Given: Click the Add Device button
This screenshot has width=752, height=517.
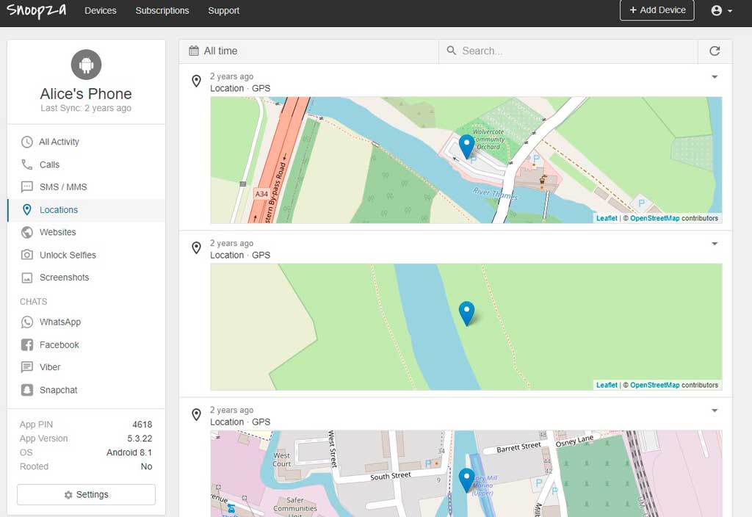Looking at the screenshot, I should pos(657,10).
